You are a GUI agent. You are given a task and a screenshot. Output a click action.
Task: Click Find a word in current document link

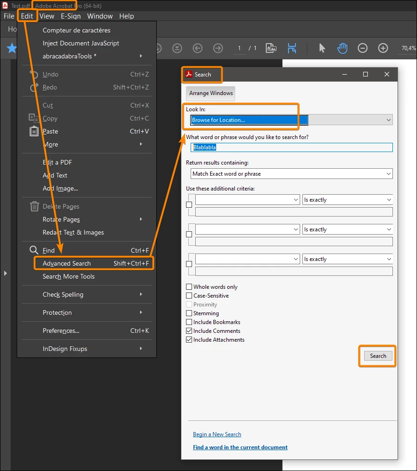click(x=240, y=447)
